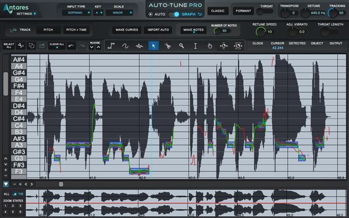Screen dimensions: 349x218
Task: Nudge selection up
Action: (x=99, y=47)
